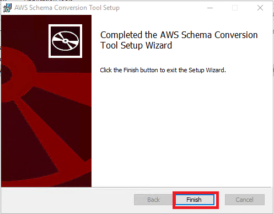Viewport: 274px width, 214px height.
Task: Click the dark dotted area below the disc logo
Action: [x=65, y=65]
